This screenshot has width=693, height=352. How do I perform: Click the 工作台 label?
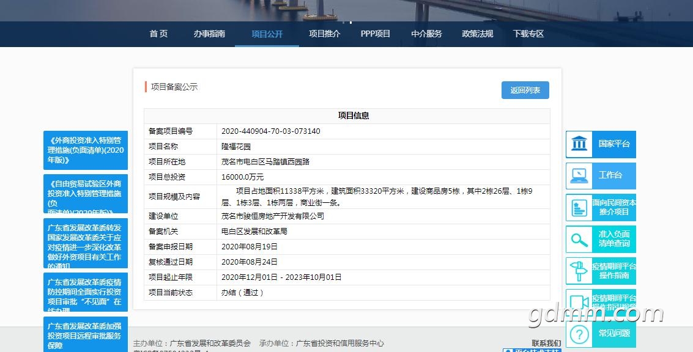click(x=610, y=175)
